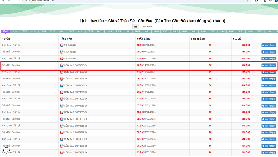The image size is (278, 157).
Task: Click the browser back arrow
Action: click(3, 1)
